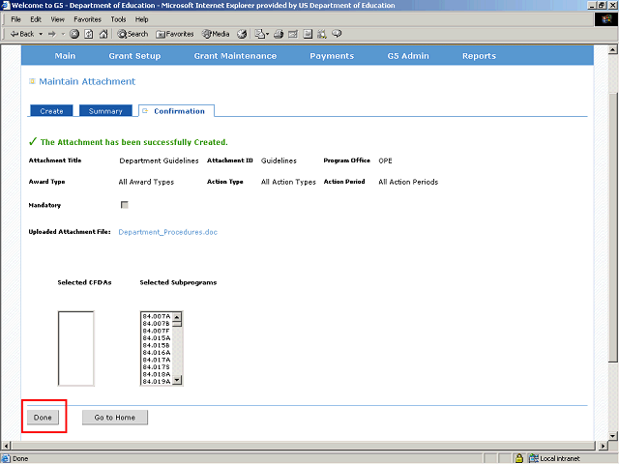Viewport: 619px width, 464px height.
Task: Switch to the Summary tab
Action: 105,111
